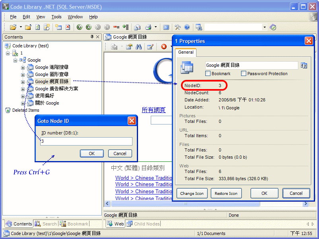Image resolution: width=319 pixels, height=239 pixels.
Task: Switch to the Search tab
Action: coord(46,224)
